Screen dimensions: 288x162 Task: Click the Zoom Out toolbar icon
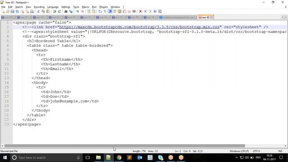pyautogui.click(x=82, y=11)
